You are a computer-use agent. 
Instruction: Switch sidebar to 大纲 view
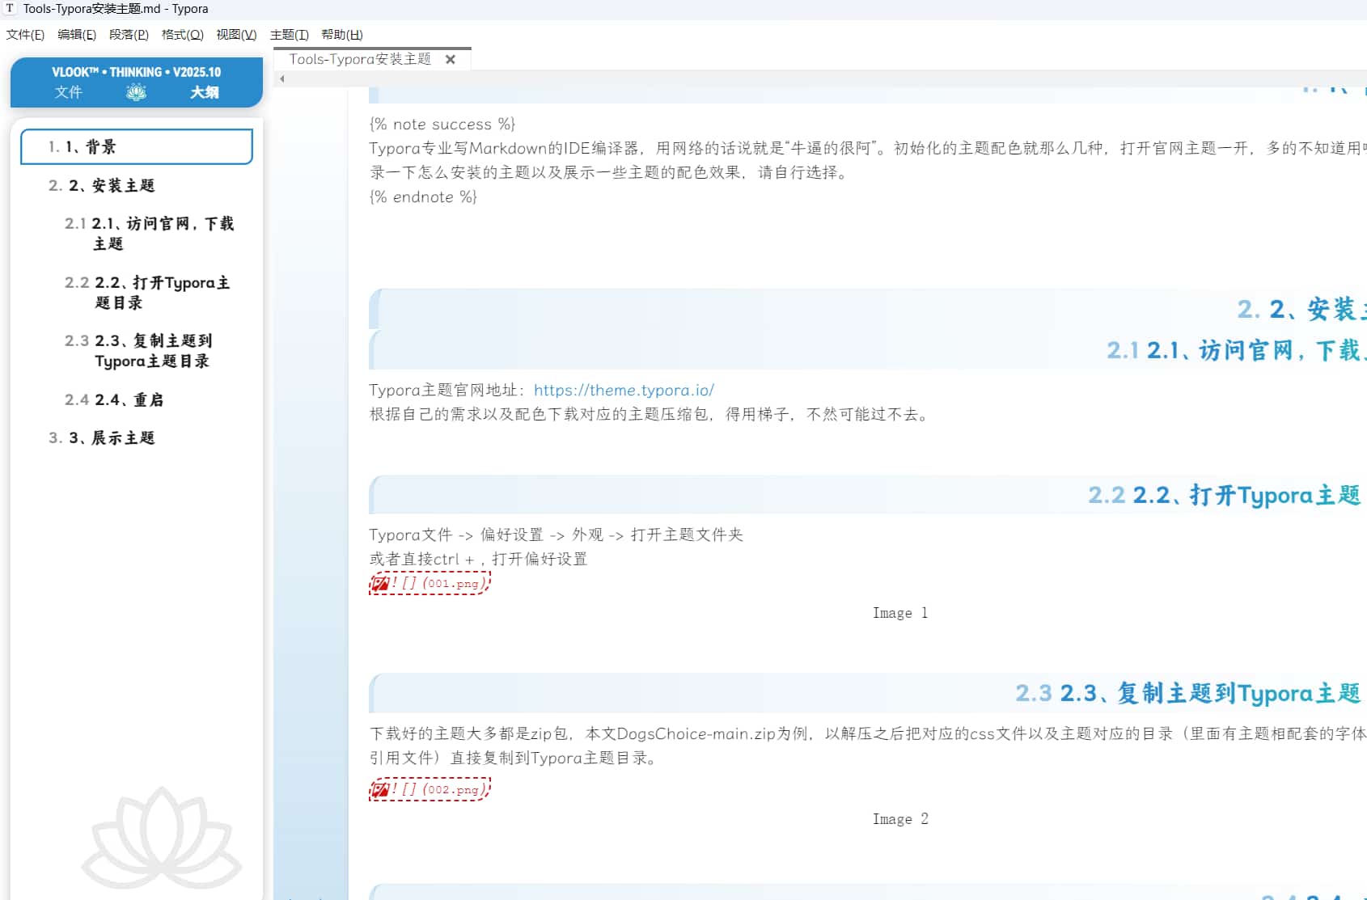coord(204,92)
